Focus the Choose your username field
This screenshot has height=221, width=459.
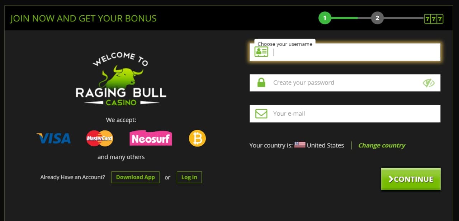345,52
